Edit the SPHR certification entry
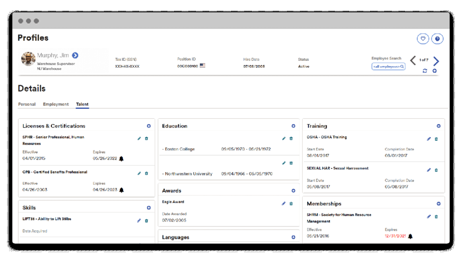The width and height of the screenshot is (462, 256). (x=139, y=138)
